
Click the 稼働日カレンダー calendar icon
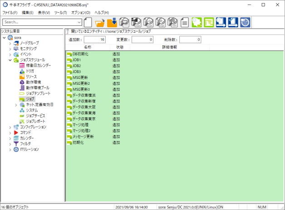click(22, 65)
